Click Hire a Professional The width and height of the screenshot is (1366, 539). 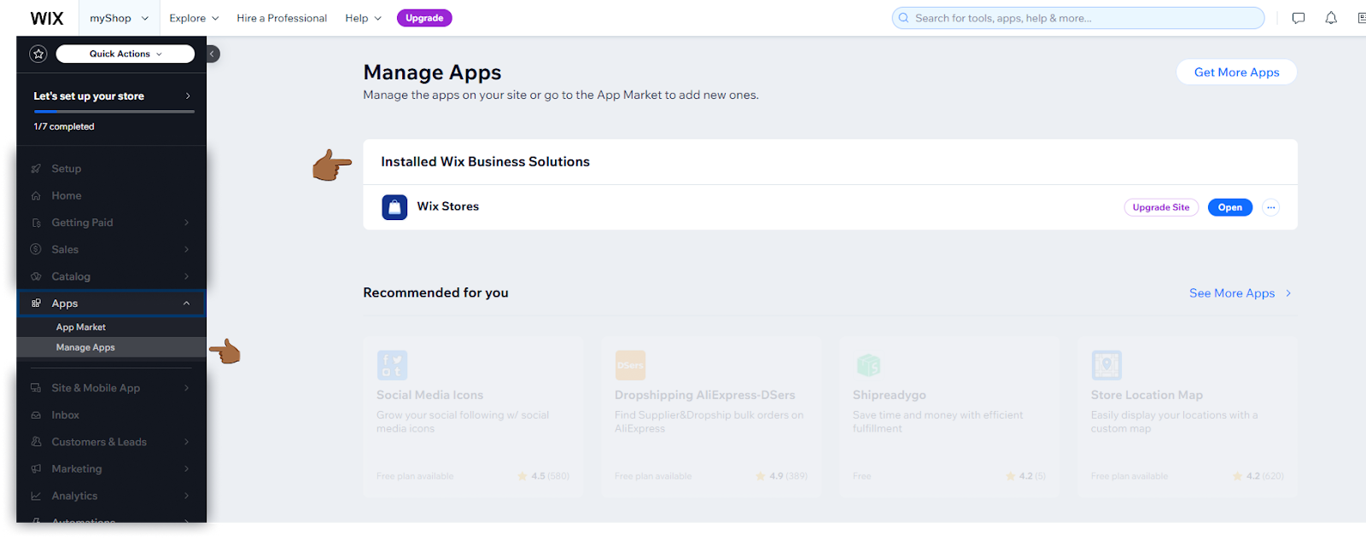[282, 18]
